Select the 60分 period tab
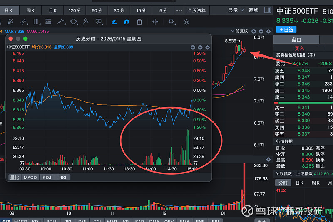 pos(97,10)
